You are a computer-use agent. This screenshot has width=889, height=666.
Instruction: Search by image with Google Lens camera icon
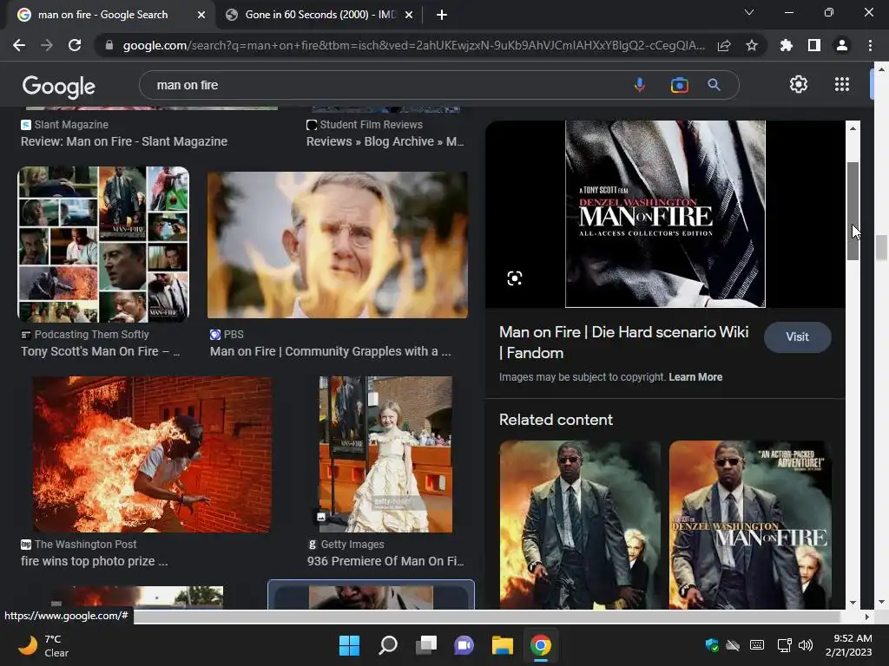click(679, 85)
